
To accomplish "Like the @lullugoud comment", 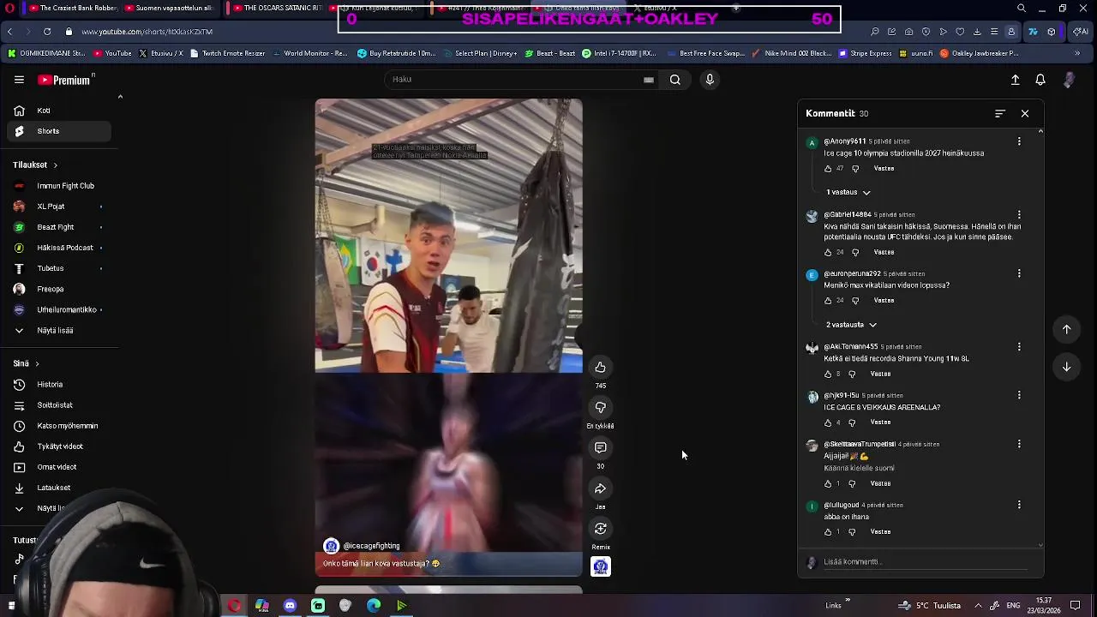I will (828, 532).
